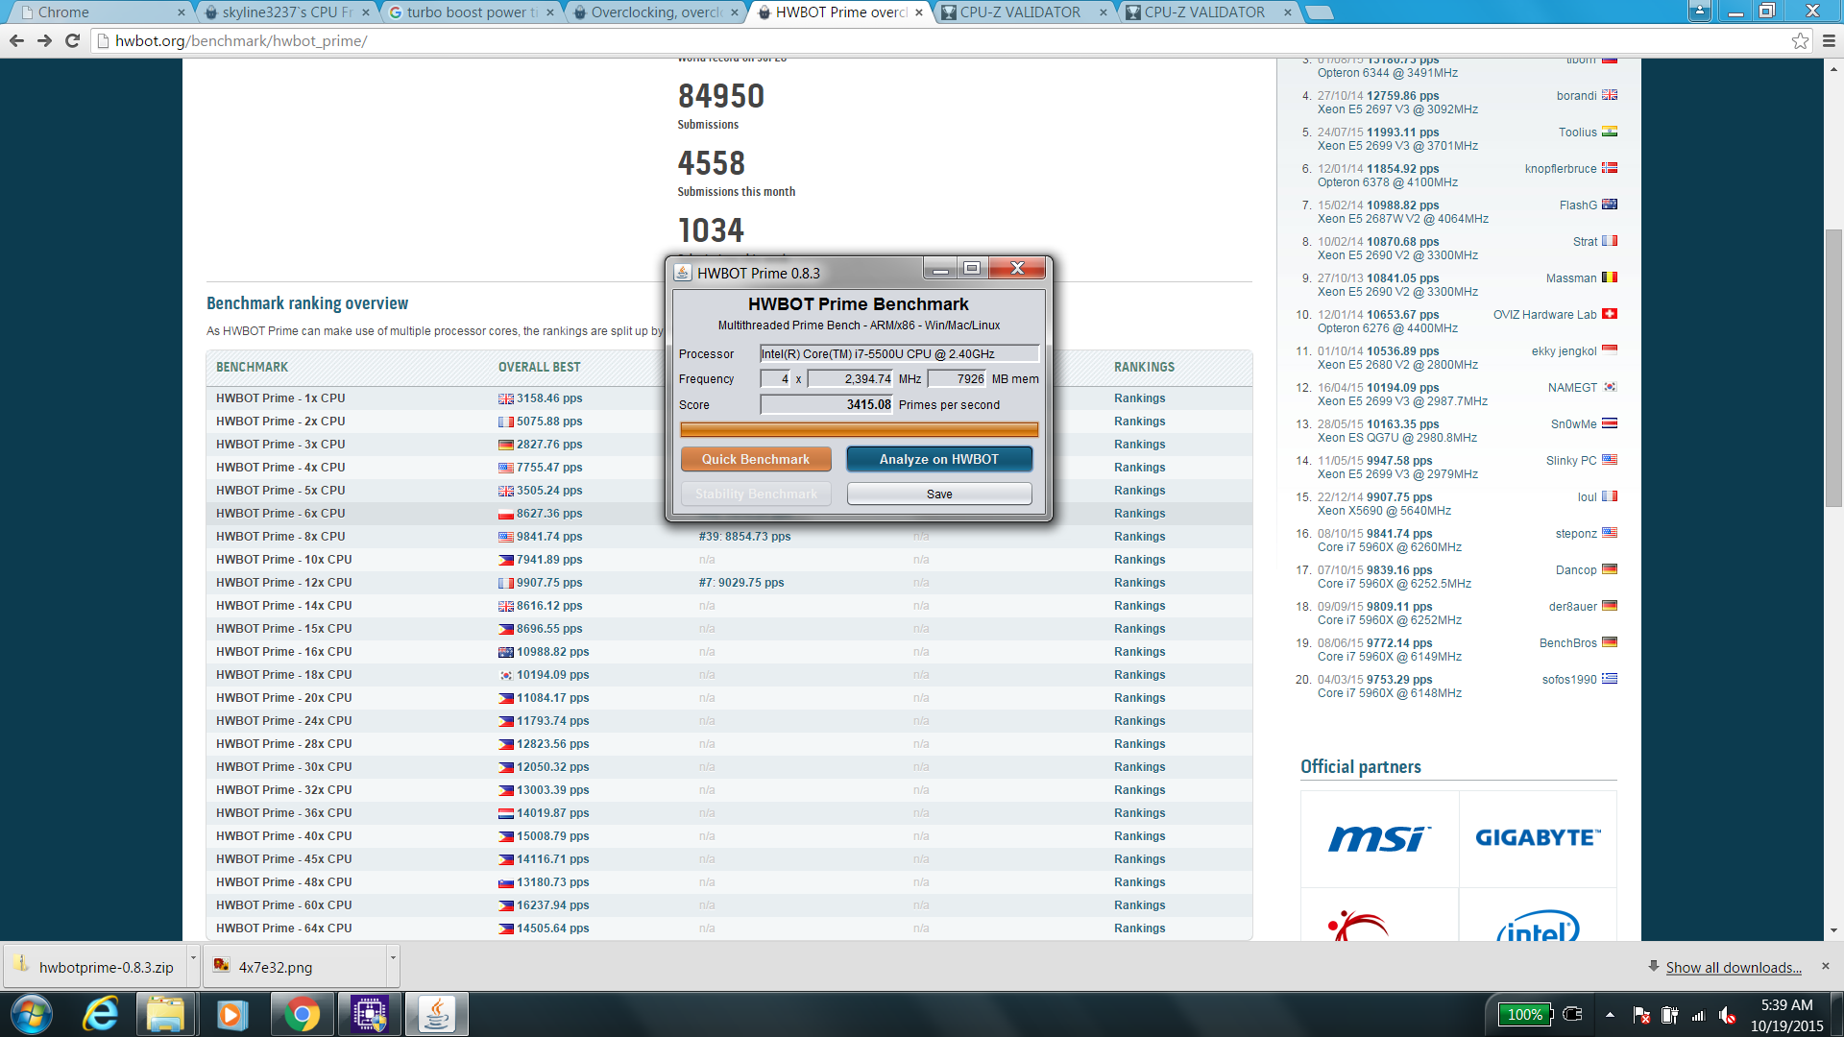Minimize the HWBOT Prime 0.8.3 window
This screenshot has height=1037, width=1844.
tap(940, 269)
